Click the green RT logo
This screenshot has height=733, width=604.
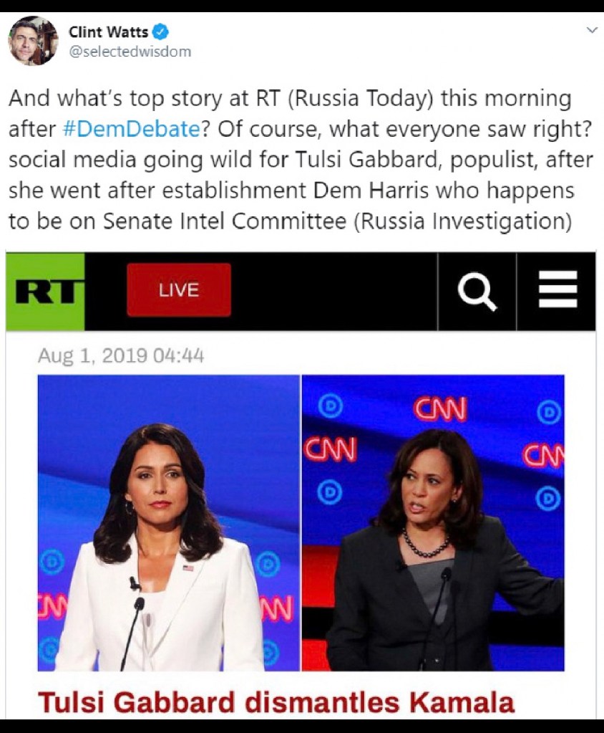pos(45,291)
